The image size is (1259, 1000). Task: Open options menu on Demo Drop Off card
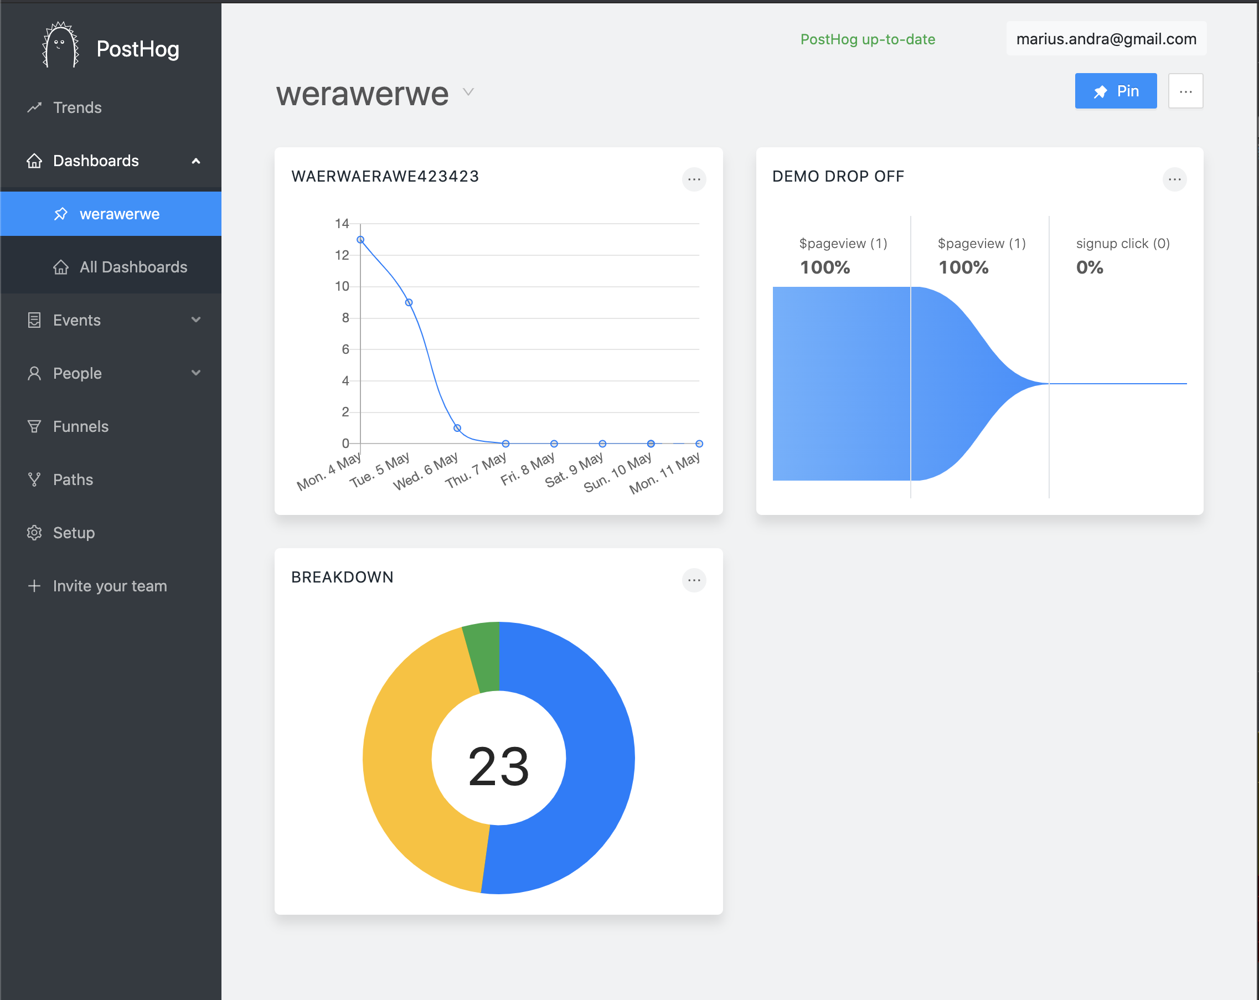[x=1174, y=179]
